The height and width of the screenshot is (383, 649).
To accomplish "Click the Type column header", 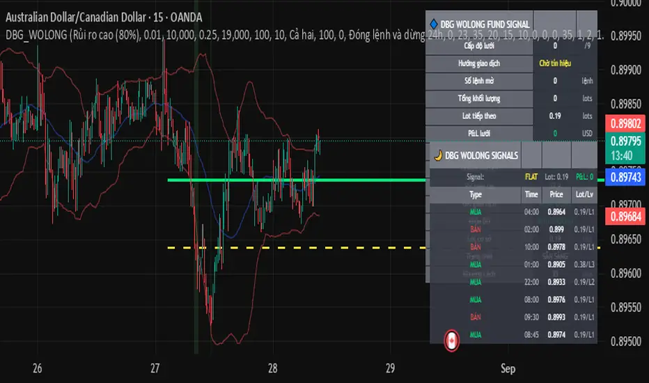I will coord(475,194).
